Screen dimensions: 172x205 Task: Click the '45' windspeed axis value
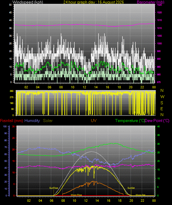10,12
